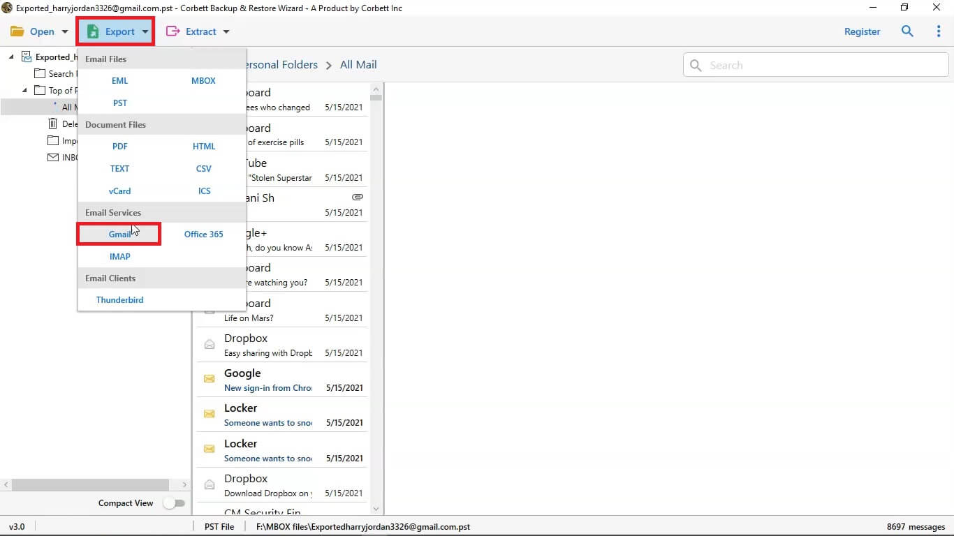
Task: Click the PST File status label
Action: (x=219, y=527)
